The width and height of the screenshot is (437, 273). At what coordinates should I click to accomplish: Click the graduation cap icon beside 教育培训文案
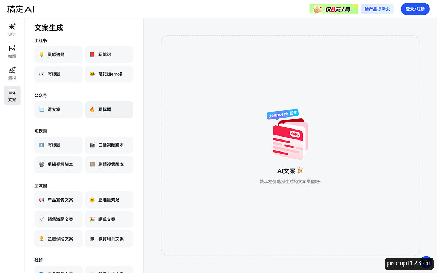pos(92,239)
